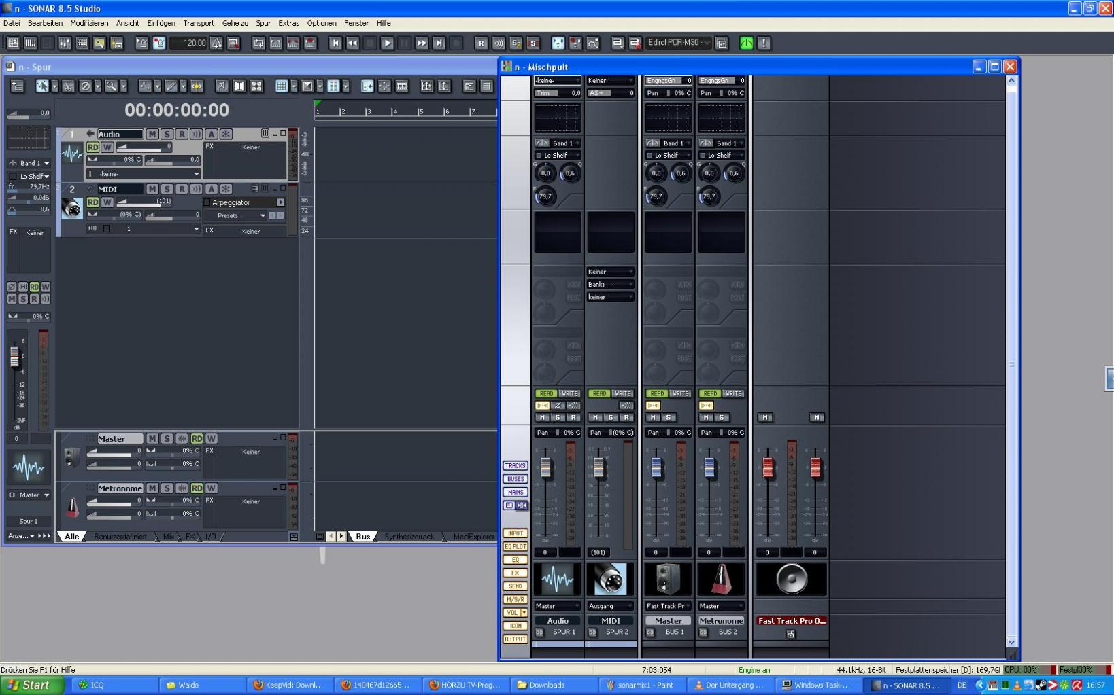Click the audio waveform icon of track 1
Image resolution: width=1114 pixels, height=695 pixels.
[x=71, y=154]
